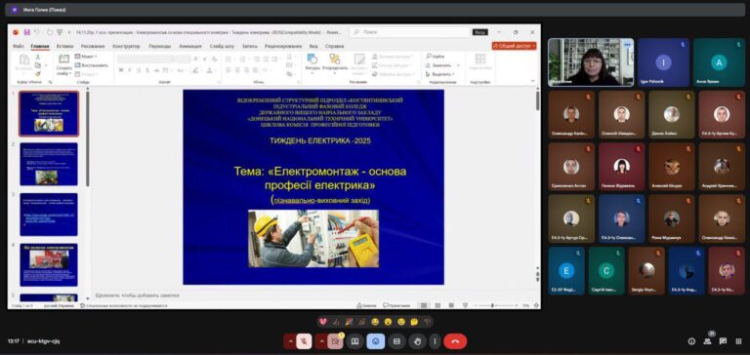Open the Фигуры shapes gallery
750x355 pixels.
(x=312, y=63)
